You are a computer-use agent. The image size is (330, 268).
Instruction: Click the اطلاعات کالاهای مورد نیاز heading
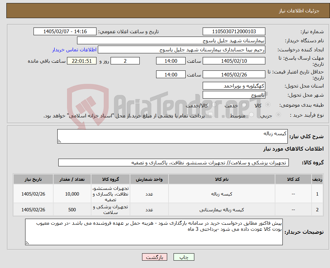293,149
